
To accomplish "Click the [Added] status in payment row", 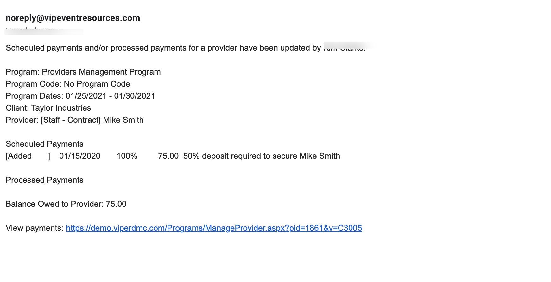I will (x=28, y=156).
